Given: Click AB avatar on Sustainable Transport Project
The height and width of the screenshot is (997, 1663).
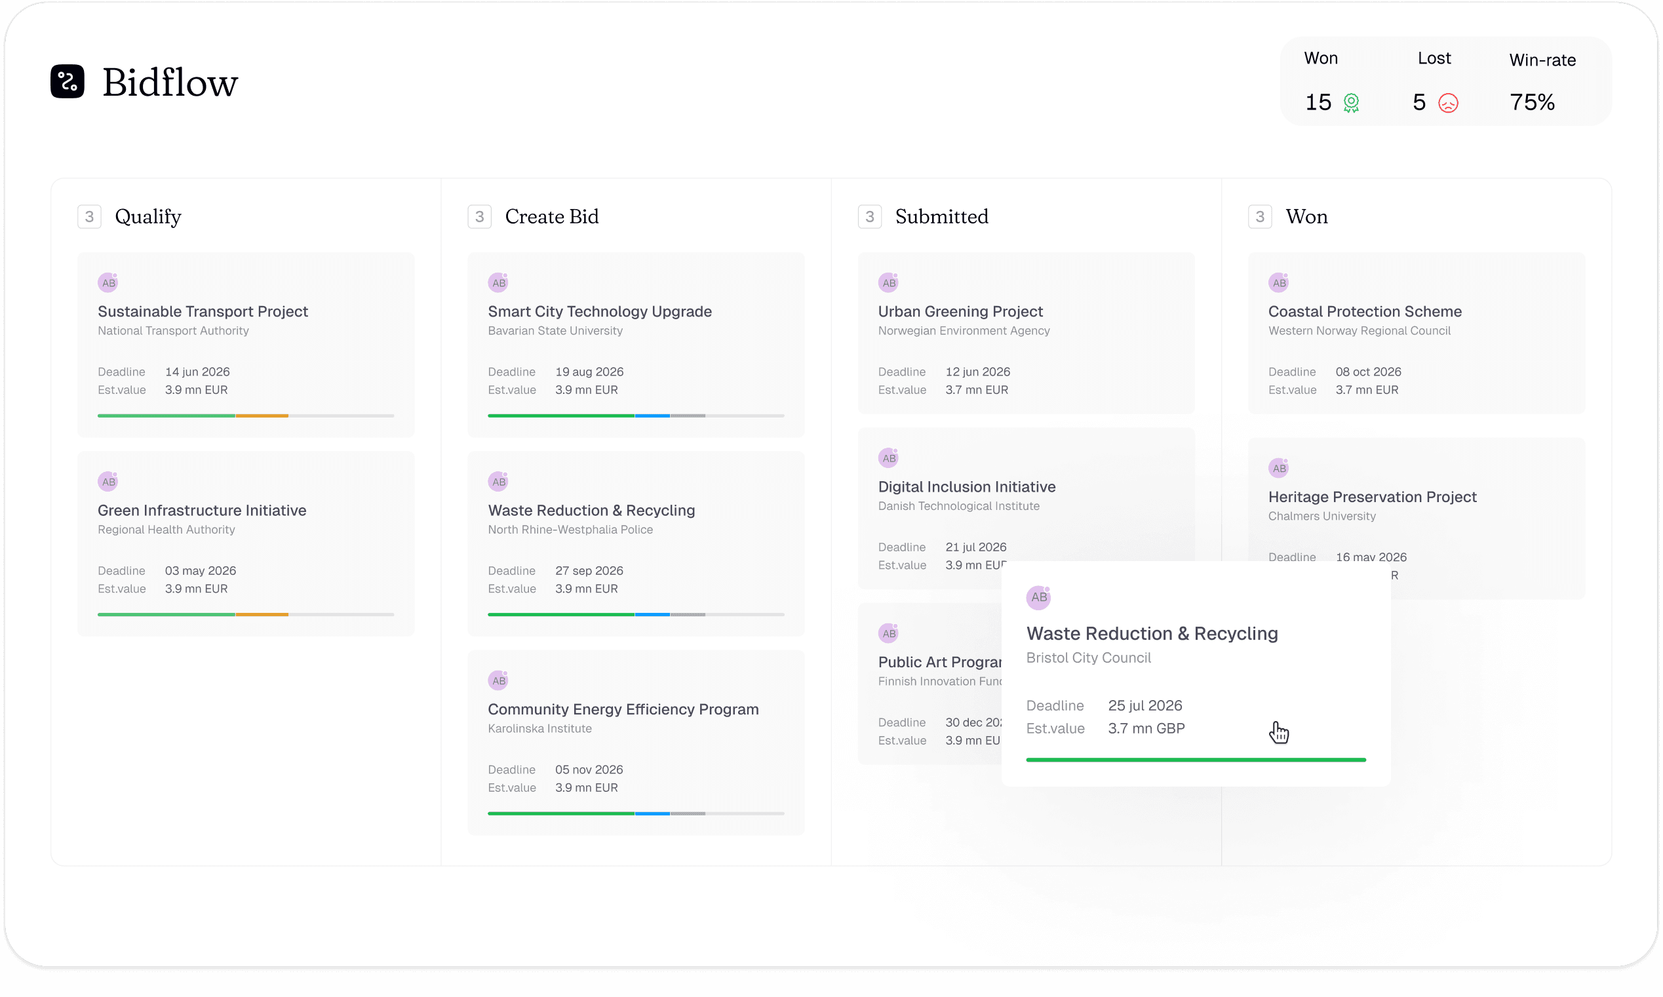Looking at the screenshot, I should click(x=108, y=282).
